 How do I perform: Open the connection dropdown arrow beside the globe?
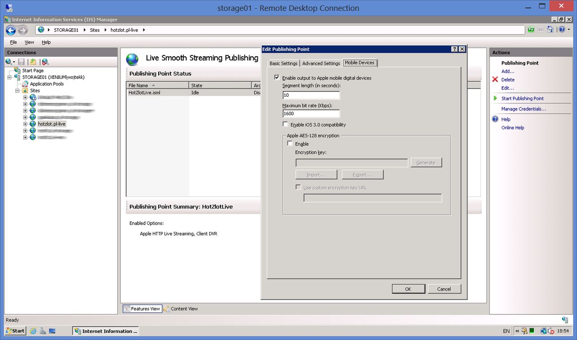(14, 62)
